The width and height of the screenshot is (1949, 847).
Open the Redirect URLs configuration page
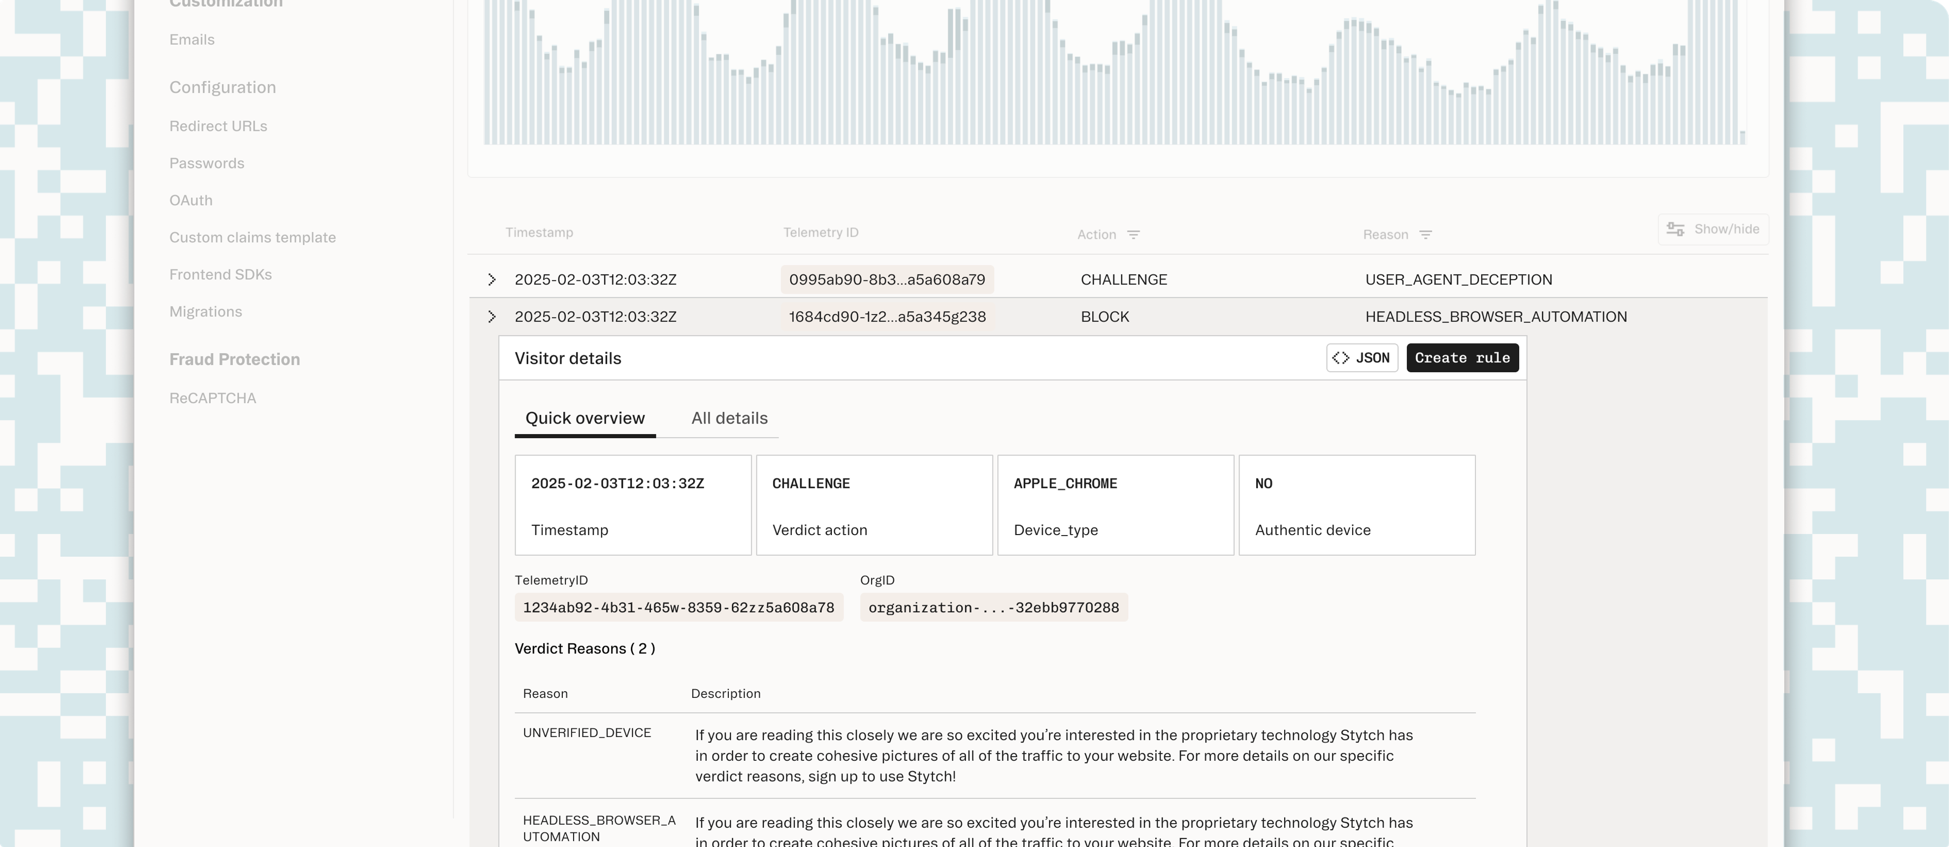coord(218,125)
